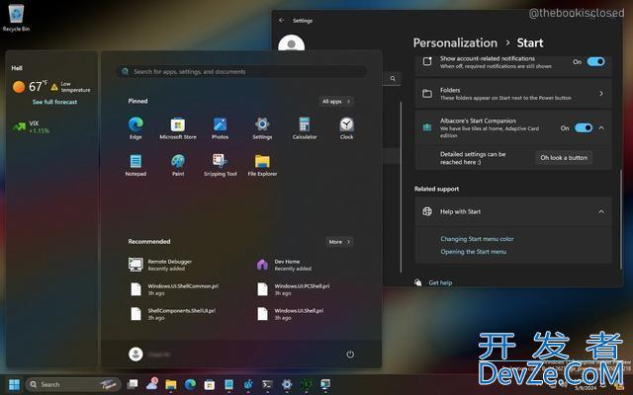
Task: Open the Changing Start menu color link
Action: (x=477, y=239)
